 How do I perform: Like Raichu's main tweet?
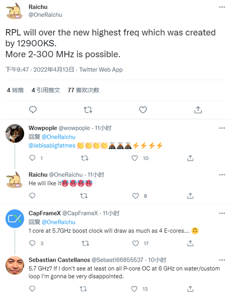[x=143, y=110]
